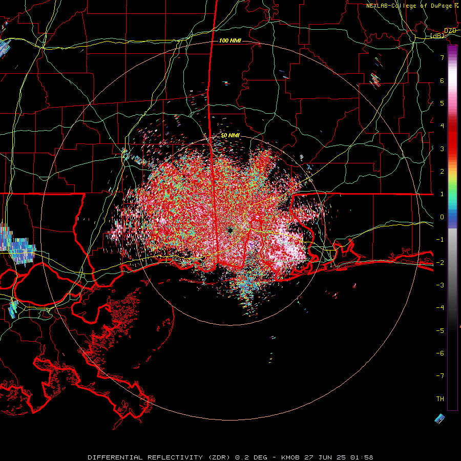Image resolution: width=461 pixels, height=461 pixels.
Task: Click the 6 tick label on color scale
Action: (442, 80)
